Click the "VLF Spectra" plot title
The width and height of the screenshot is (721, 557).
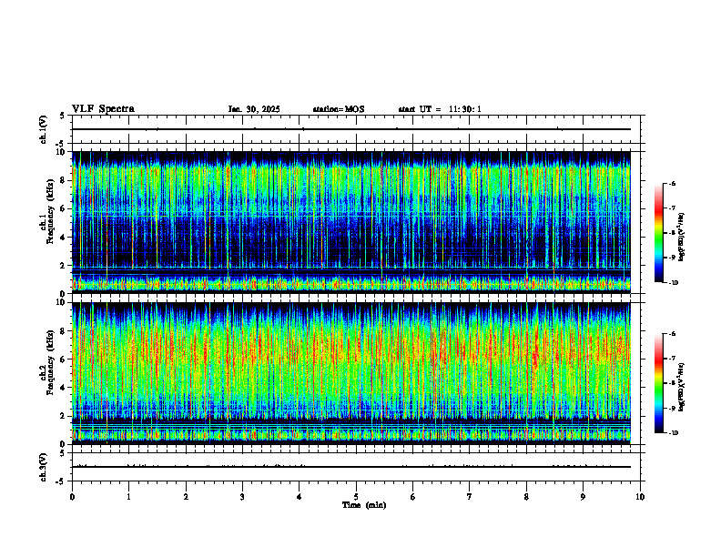pos(103,109)
